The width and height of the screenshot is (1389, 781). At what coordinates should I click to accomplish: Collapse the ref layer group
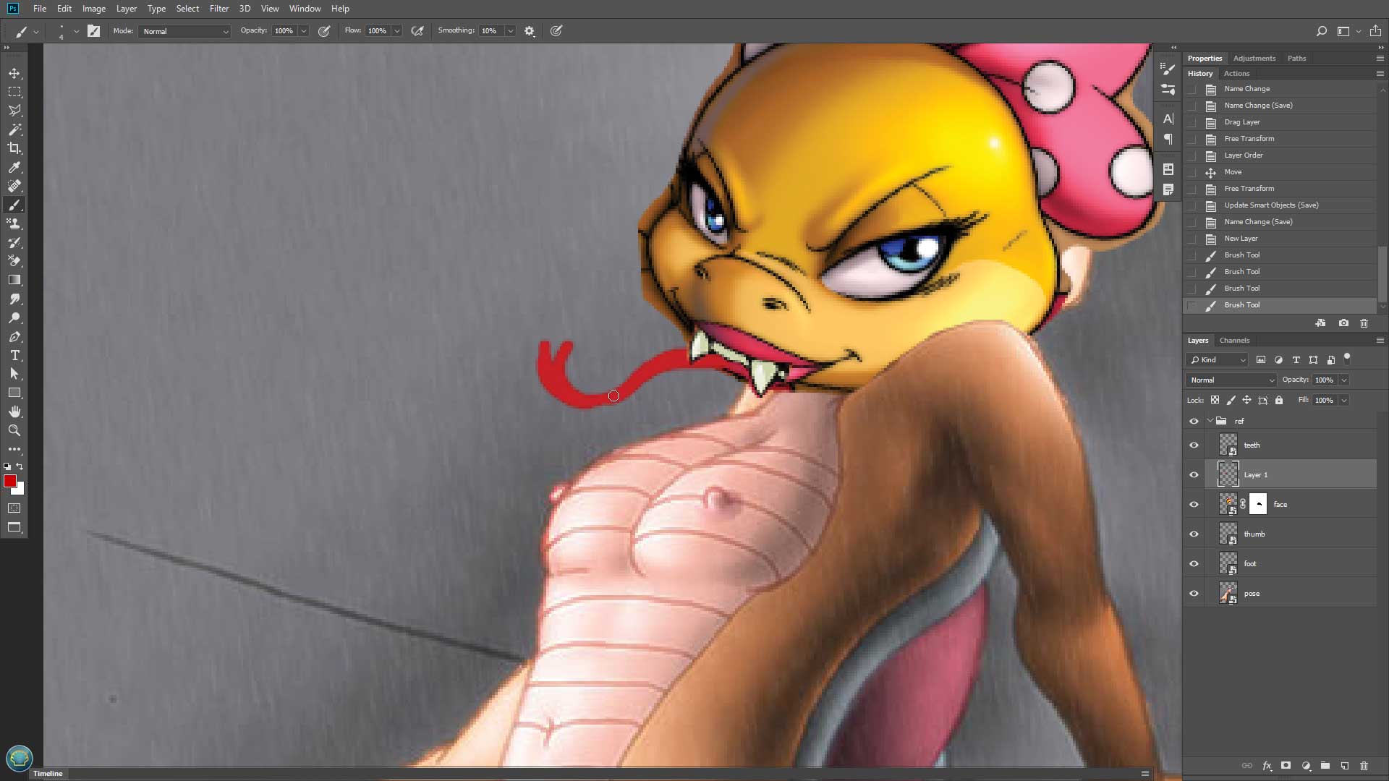pos(1210,421)
